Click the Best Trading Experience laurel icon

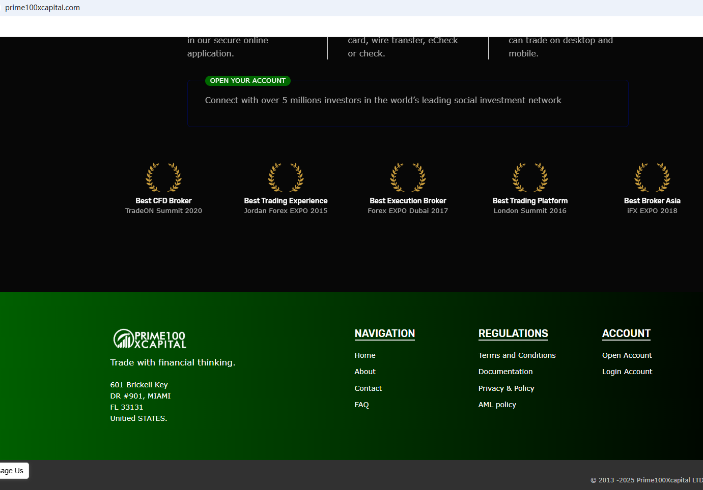286,177
